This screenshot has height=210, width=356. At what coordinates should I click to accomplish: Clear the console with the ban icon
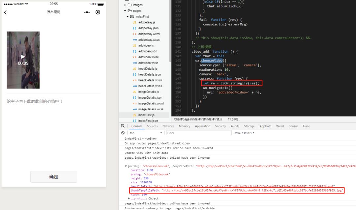(123, 133)
